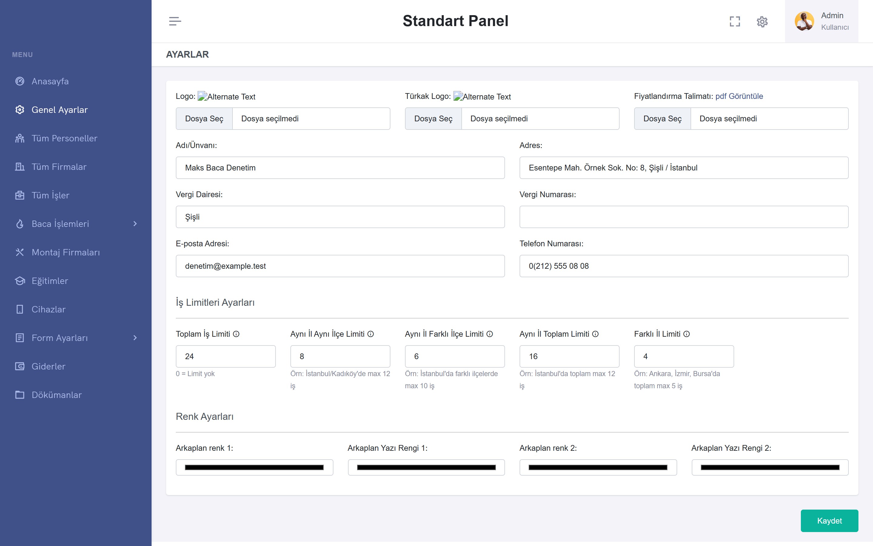Click the Anasayfa dashboard icon

tap(20, 81)
